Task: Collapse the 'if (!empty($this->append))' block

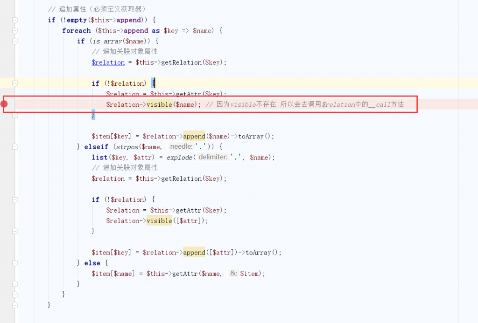Action: (x=14, y=21)
